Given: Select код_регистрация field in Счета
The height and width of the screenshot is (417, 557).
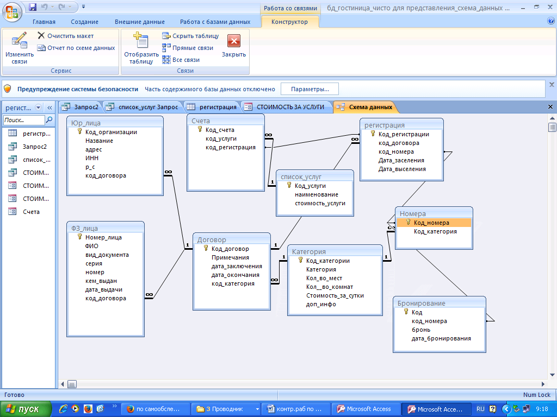Looking at the screenshot, I should pos(231,147).
